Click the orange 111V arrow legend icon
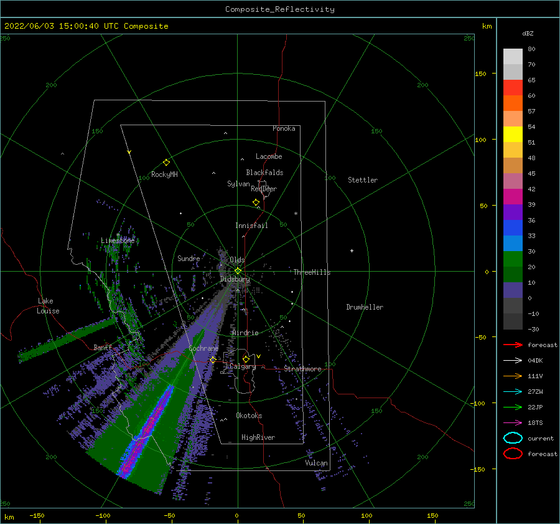The image size is (560, 524). [513, 376]
